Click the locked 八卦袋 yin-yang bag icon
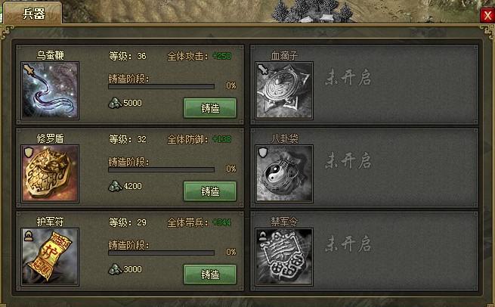Screen dimensions: 495x307 [284, 173]
